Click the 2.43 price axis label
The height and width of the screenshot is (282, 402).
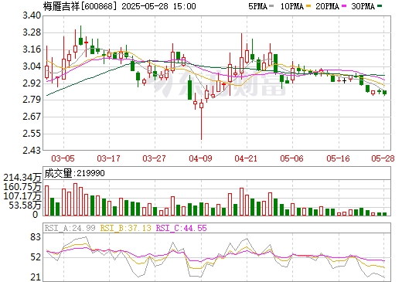click(32, 150)
